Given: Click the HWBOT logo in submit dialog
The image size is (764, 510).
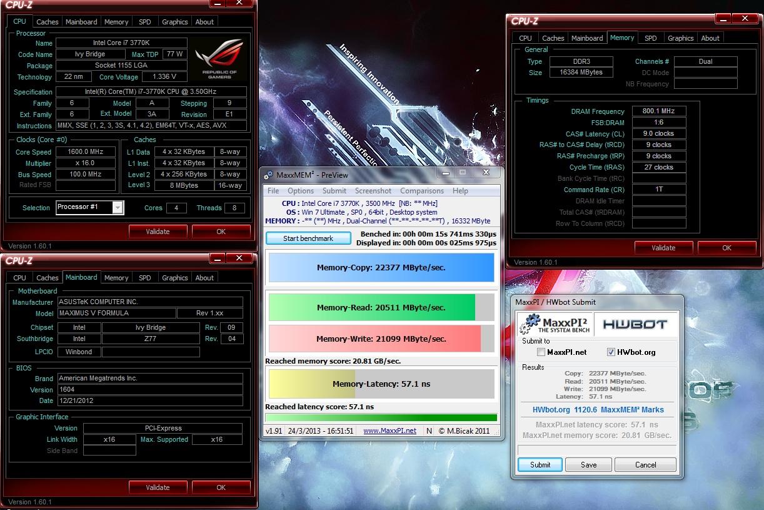Looking at the screenshot, I should click(635, 324).
